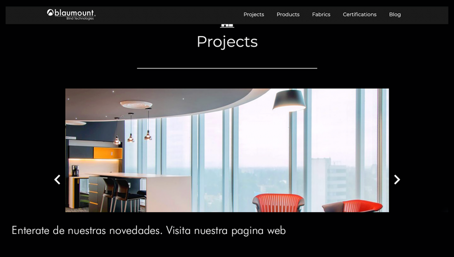Screen dimensions: 454x257
Task: Go to the Fabrics page
Action: pos(321,15)
